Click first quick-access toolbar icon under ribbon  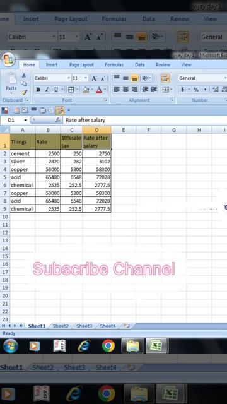(4, 110)
